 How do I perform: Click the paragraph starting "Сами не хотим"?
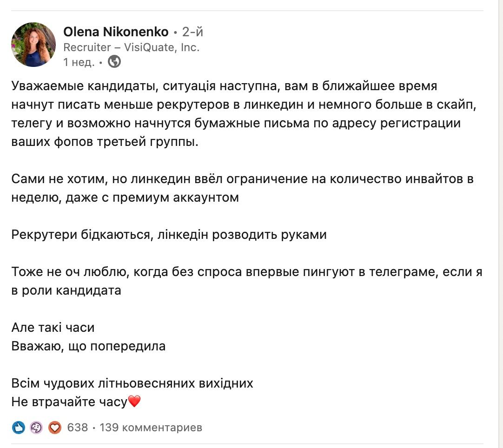pyautogui.click(x=242, y=188)
